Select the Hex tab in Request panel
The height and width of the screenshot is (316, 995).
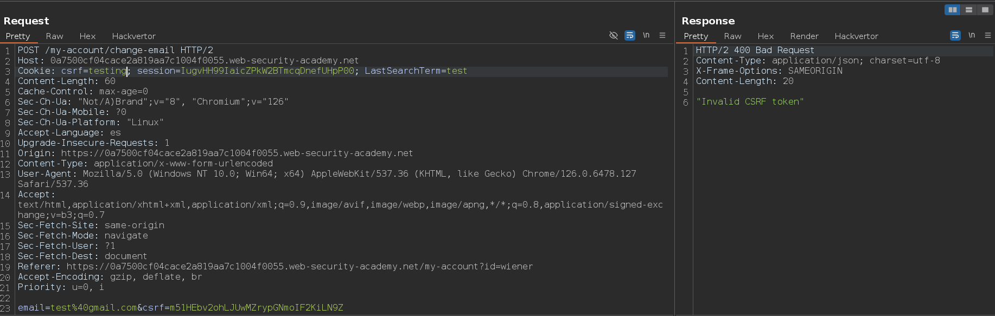87,36
